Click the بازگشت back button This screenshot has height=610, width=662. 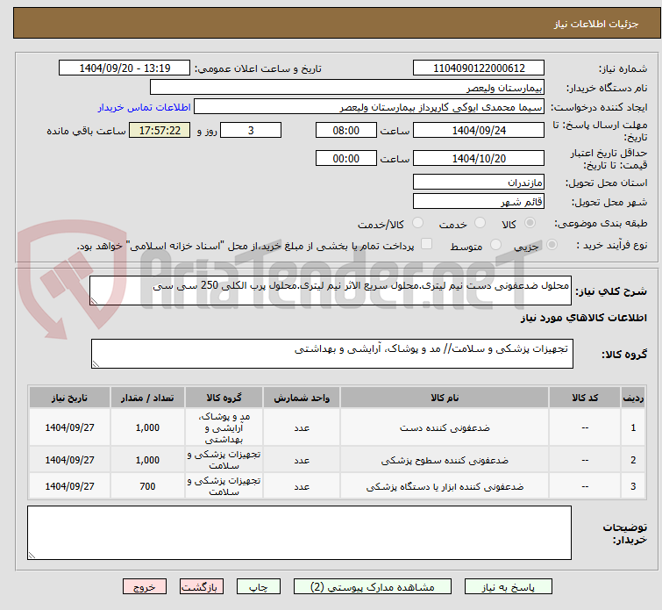tap(201, 587)
